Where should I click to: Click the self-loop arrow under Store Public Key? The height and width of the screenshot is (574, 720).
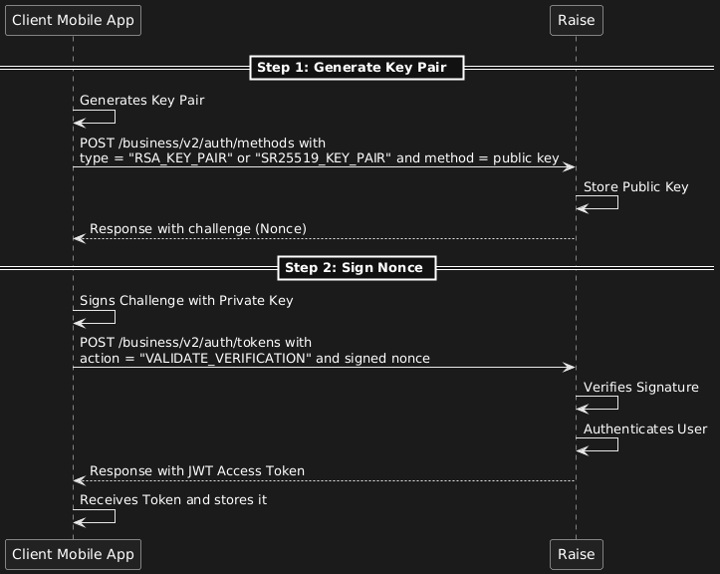point(602,203)
